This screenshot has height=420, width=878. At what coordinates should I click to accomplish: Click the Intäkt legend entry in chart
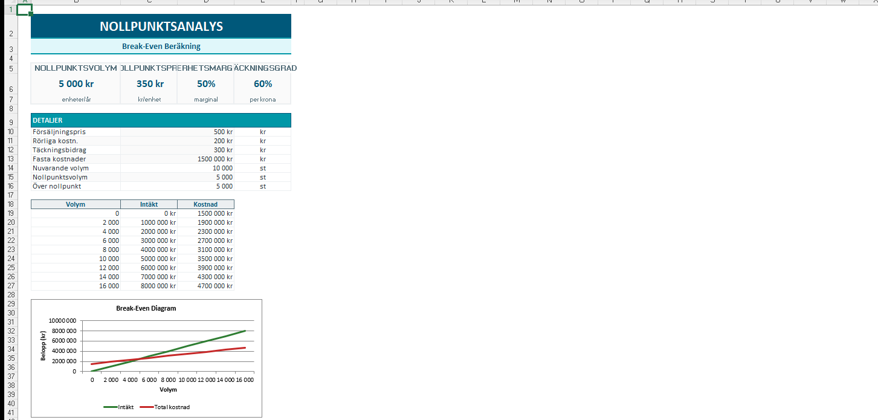pos(124,407)
